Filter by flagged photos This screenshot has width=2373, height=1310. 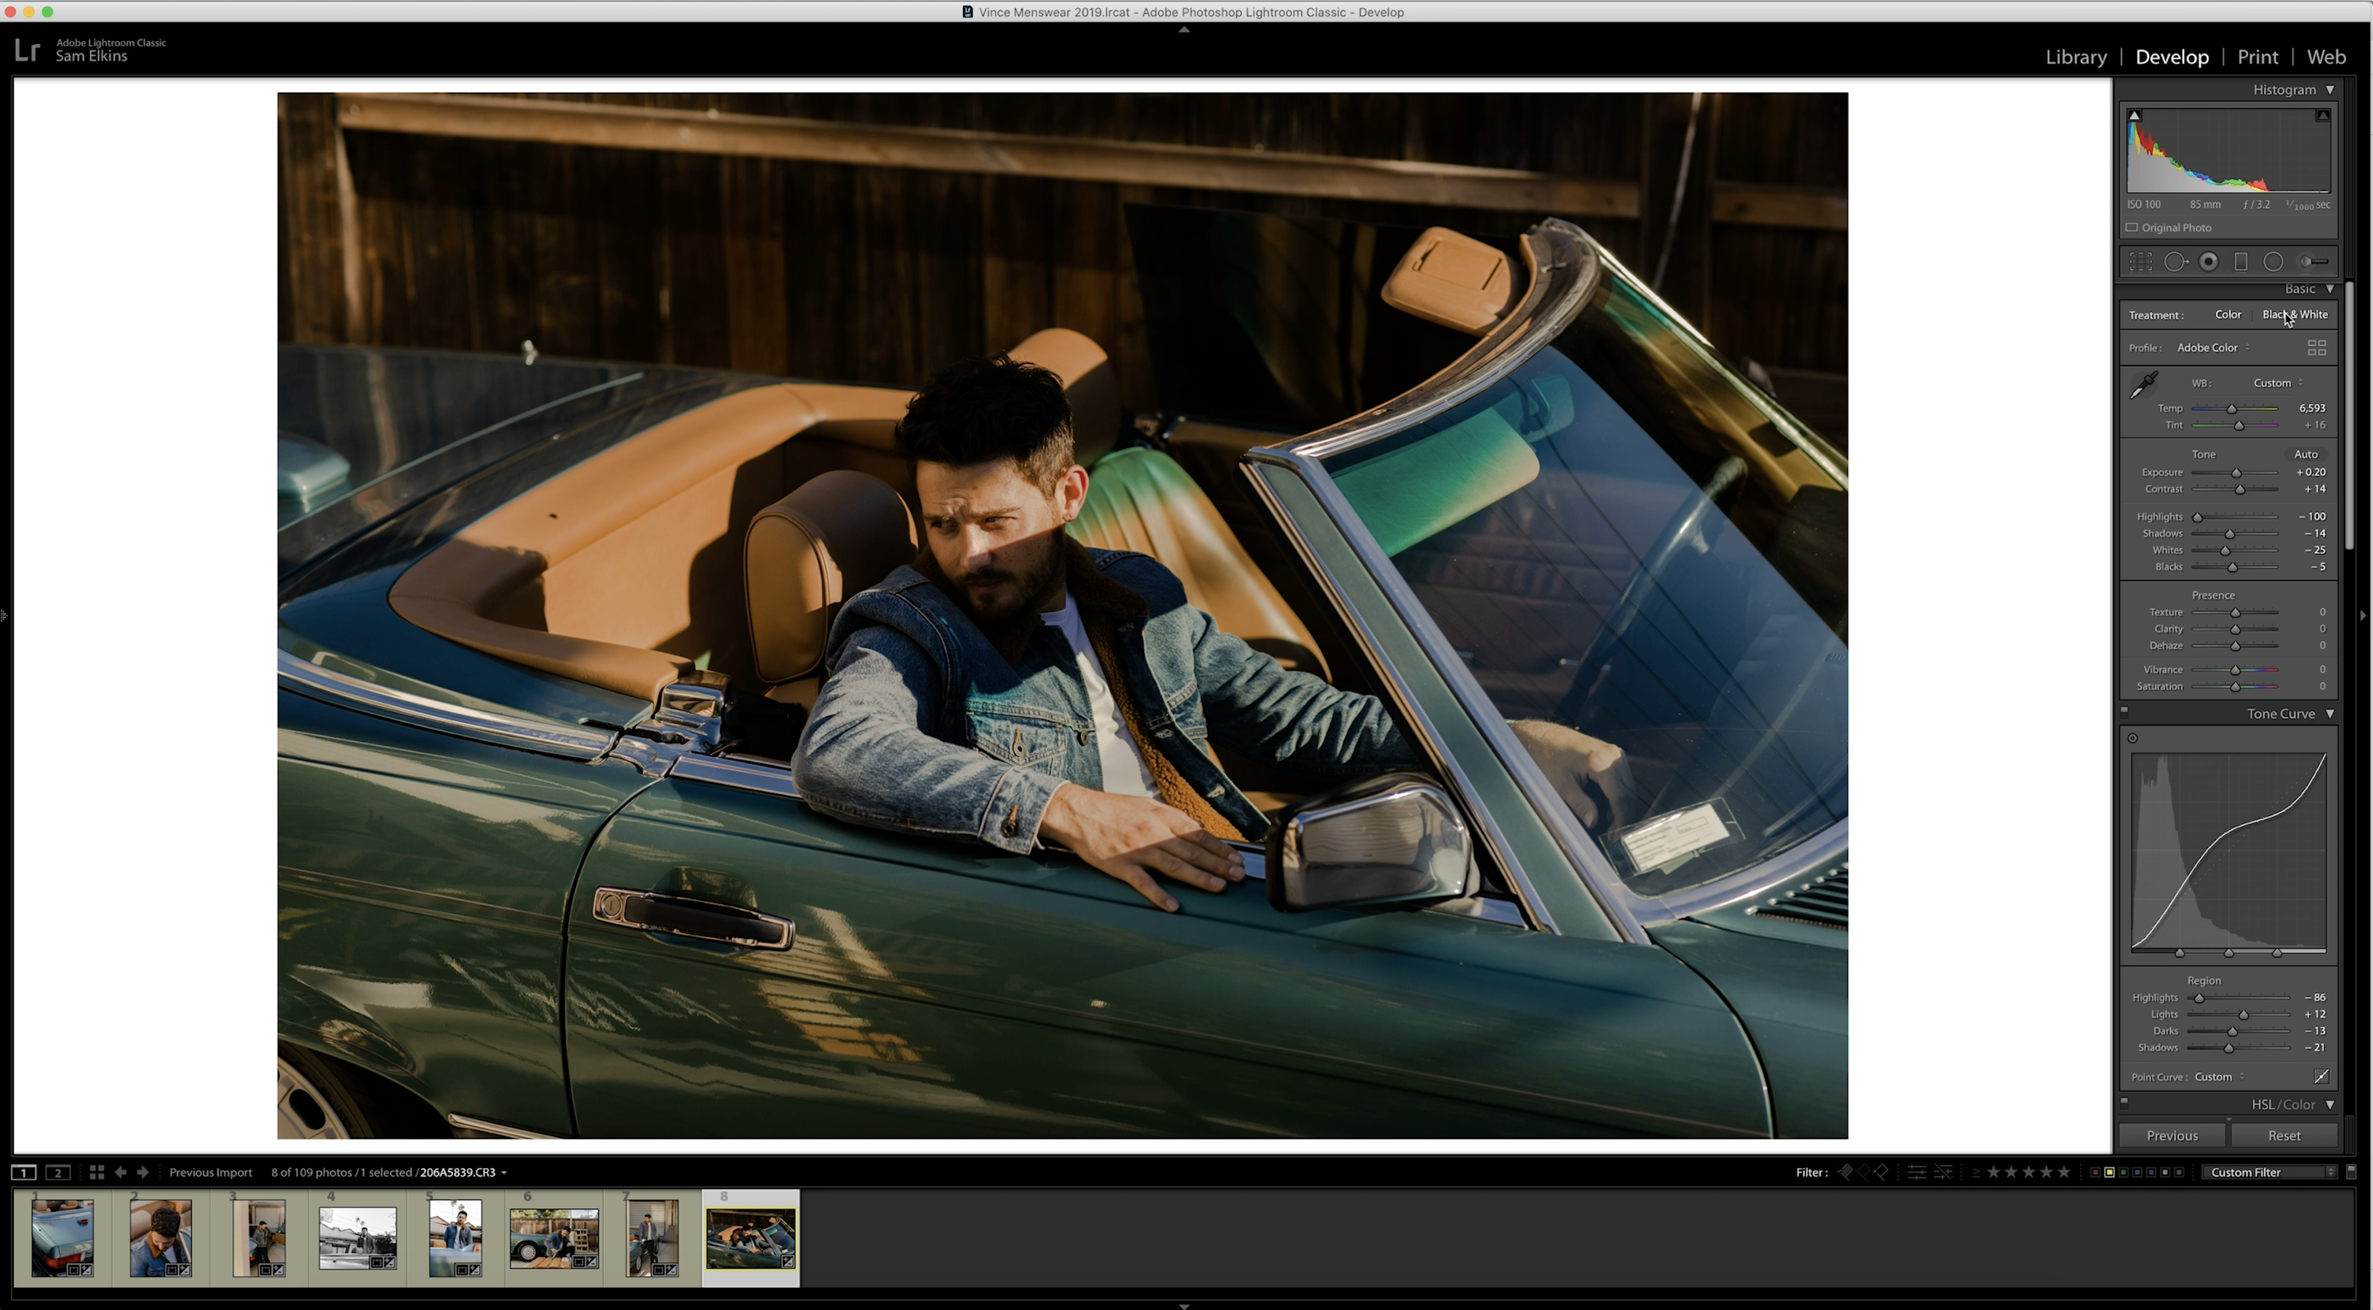[x=1846, y=1172]
